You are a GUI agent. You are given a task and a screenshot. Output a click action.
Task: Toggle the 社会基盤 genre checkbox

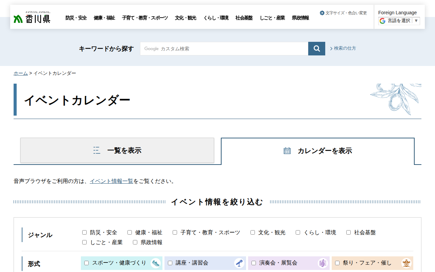[348, 233]
